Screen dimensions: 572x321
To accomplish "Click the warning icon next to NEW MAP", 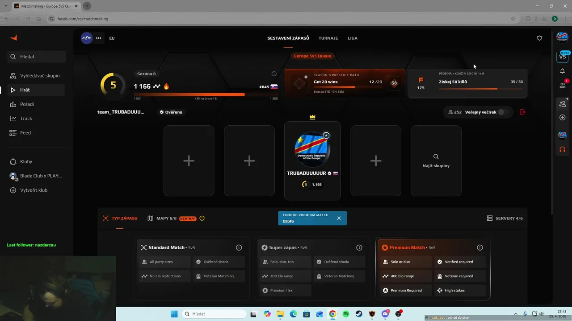I will tap(202, 218).
